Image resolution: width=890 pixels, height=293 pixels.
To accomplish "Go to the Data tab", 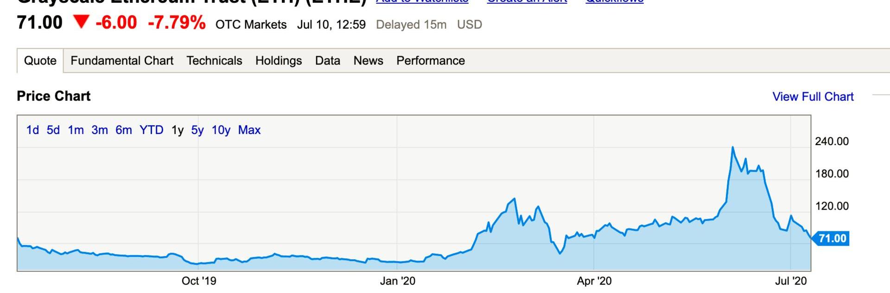I will pos(328,61).
